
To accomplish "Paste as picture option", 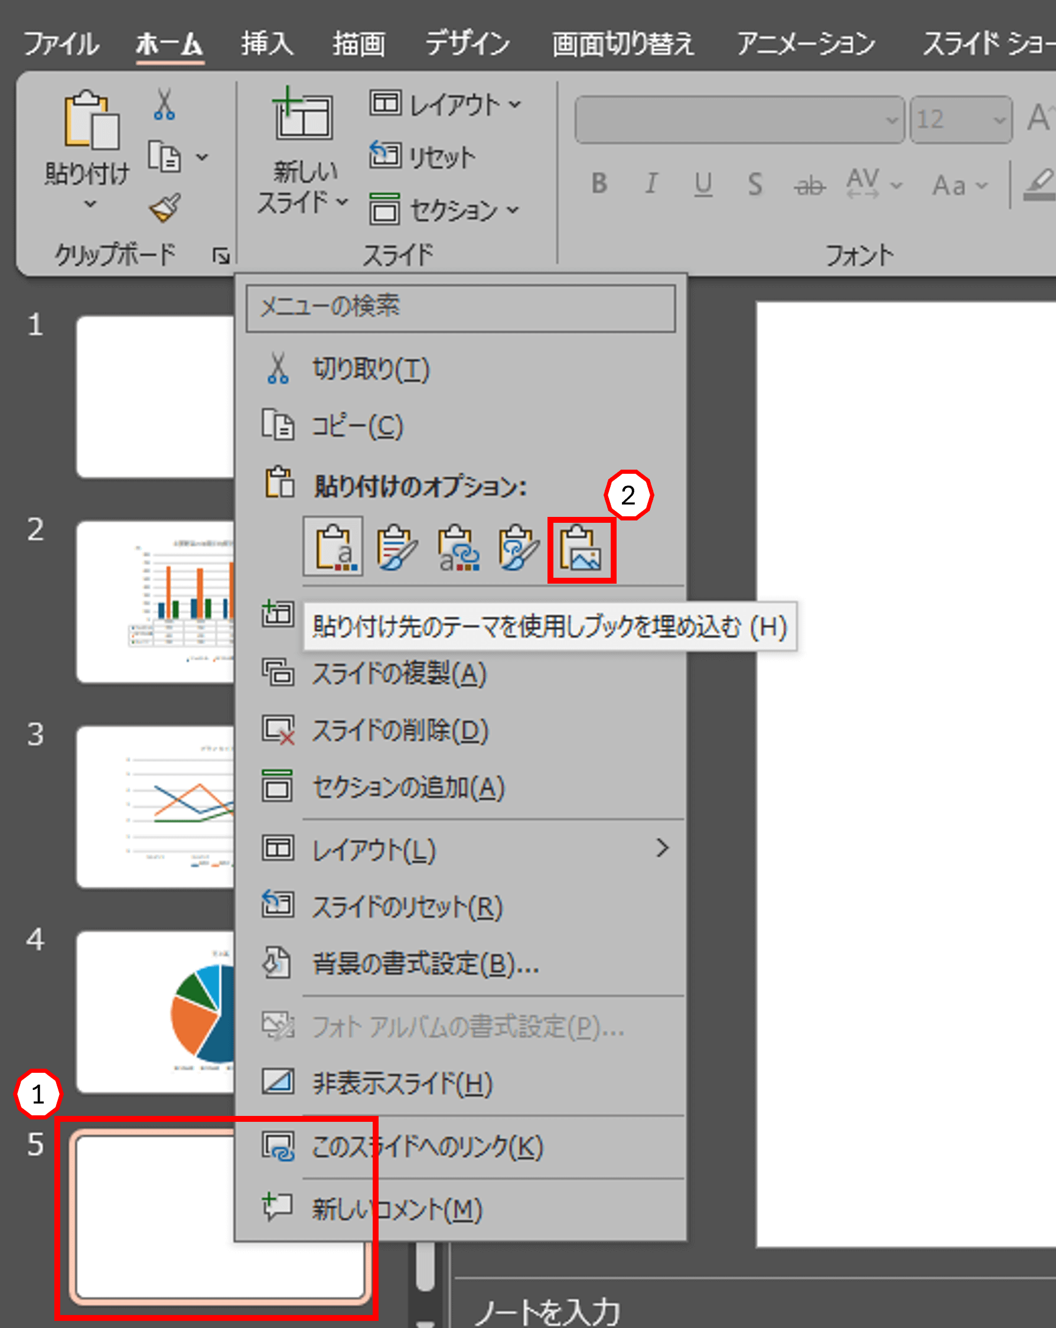I will point(581,548).
